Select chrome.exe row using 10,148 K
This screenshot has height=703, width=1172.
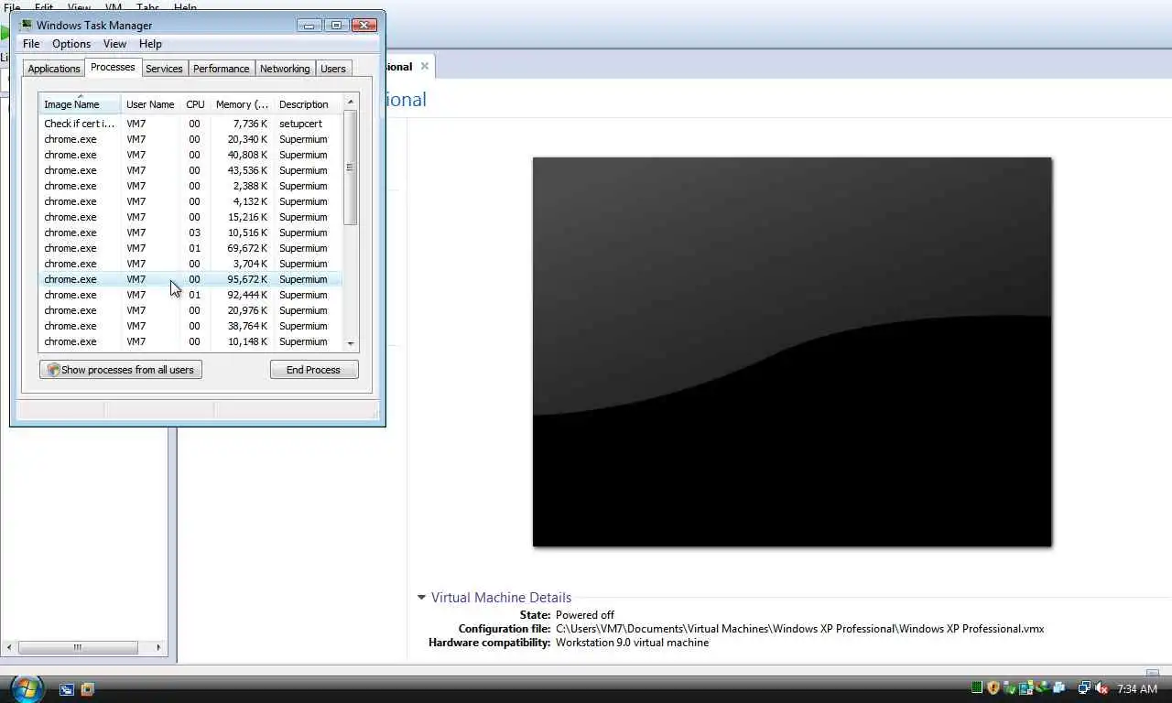point(190,341)
